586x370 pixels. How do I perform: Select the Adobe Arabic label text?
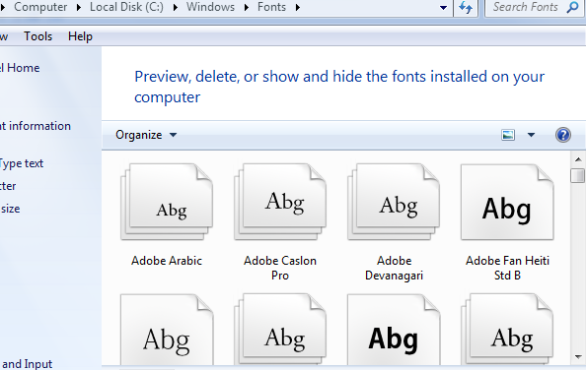pos(167,261)
